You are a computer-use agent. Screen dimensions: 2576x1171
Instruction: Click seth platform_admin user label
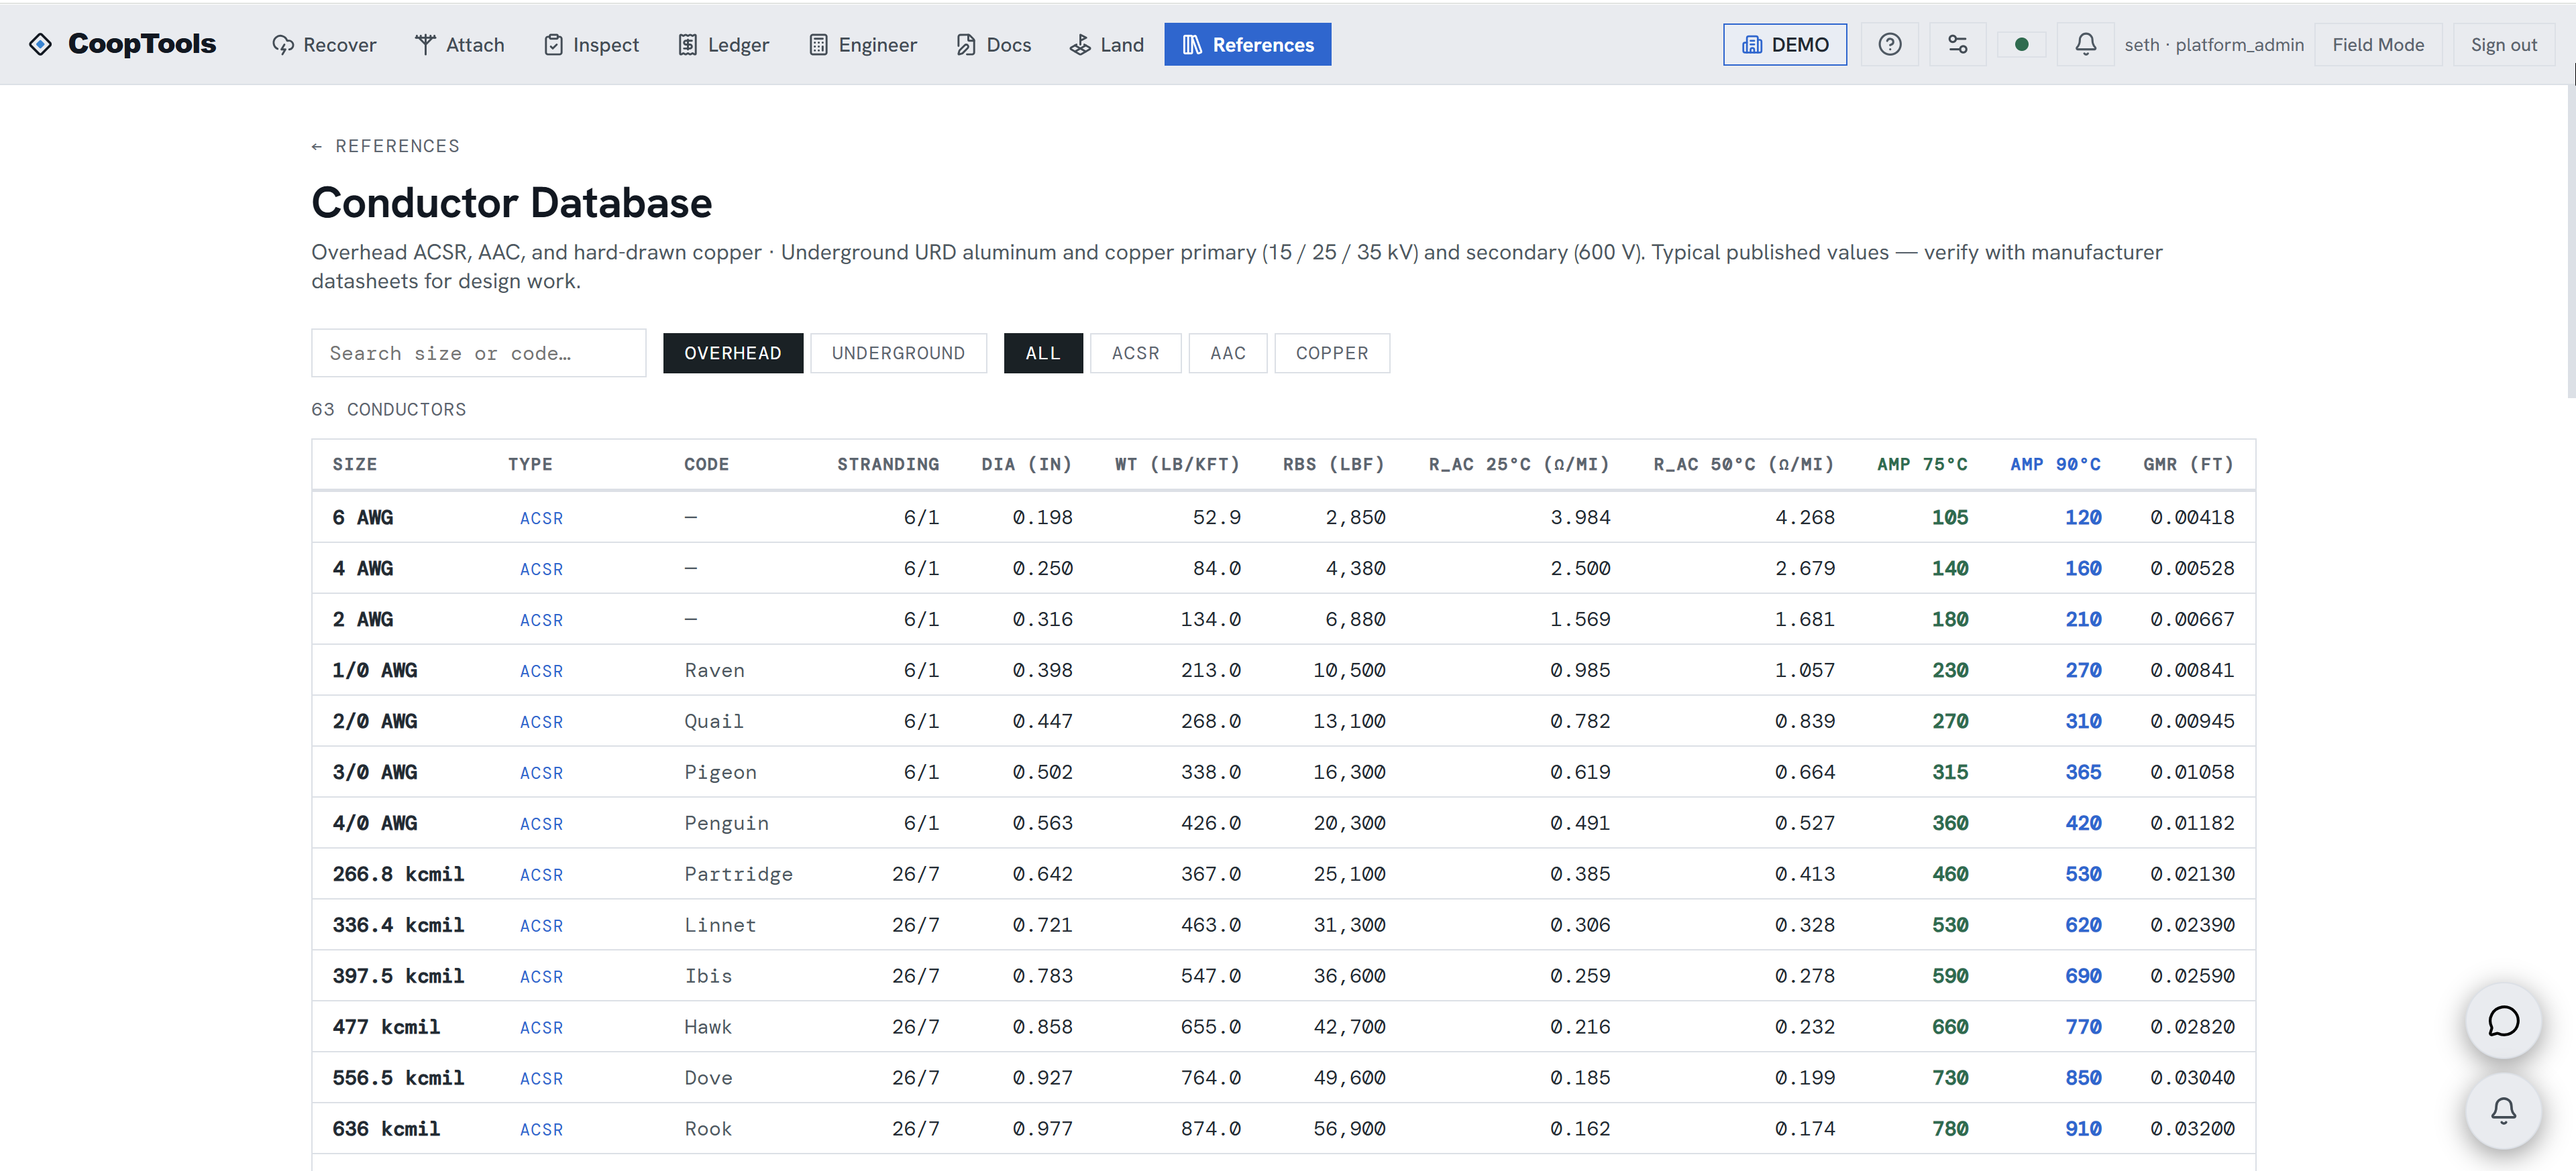[2214, 45]
